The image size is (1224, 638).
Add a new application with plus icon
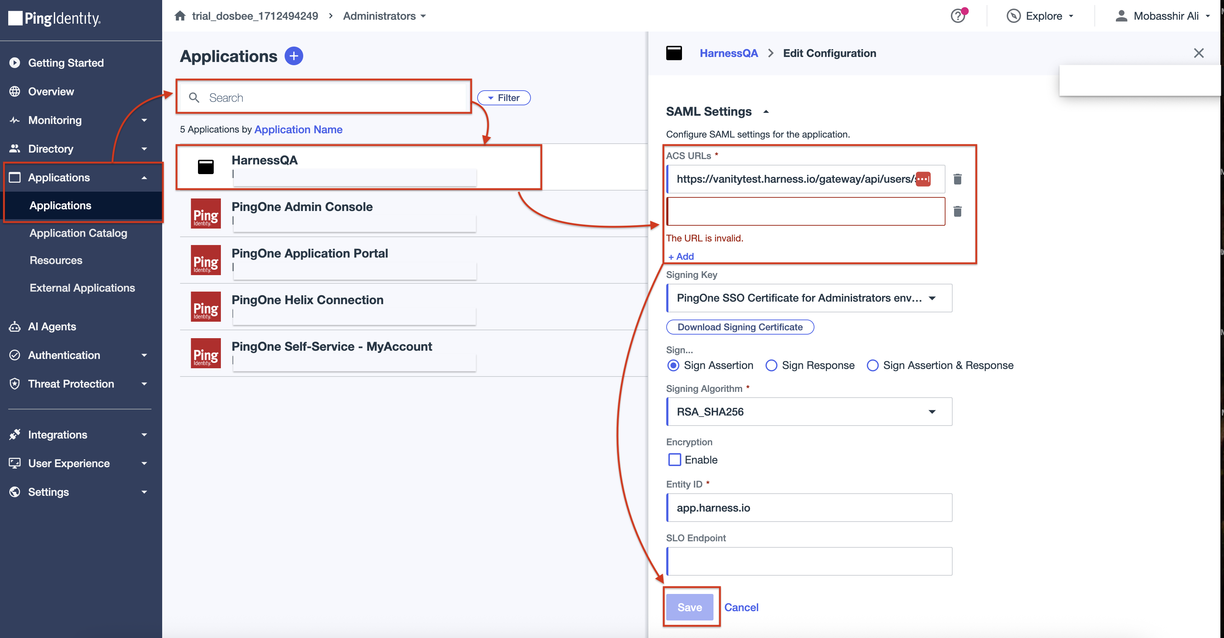pos(294,56)
